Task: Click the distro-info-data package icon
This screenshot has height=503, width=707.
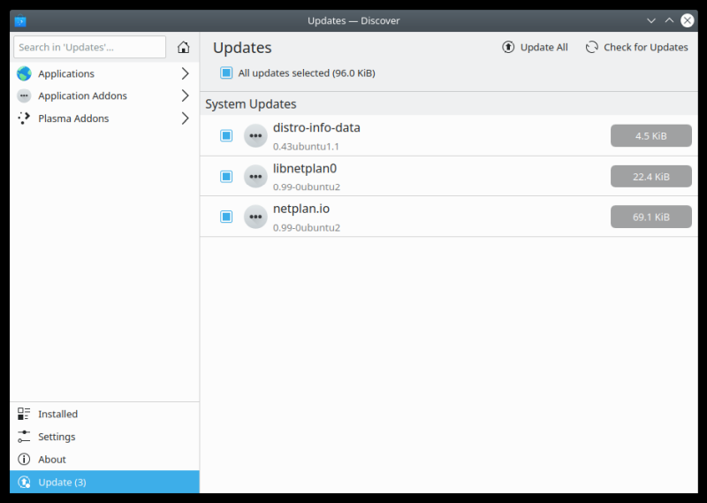Action: click(255, 135)
